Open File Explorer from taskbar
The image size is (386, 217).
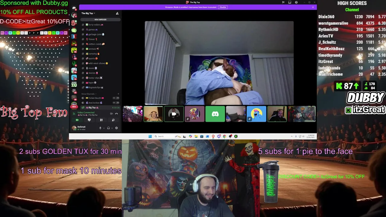pos(196,136)
